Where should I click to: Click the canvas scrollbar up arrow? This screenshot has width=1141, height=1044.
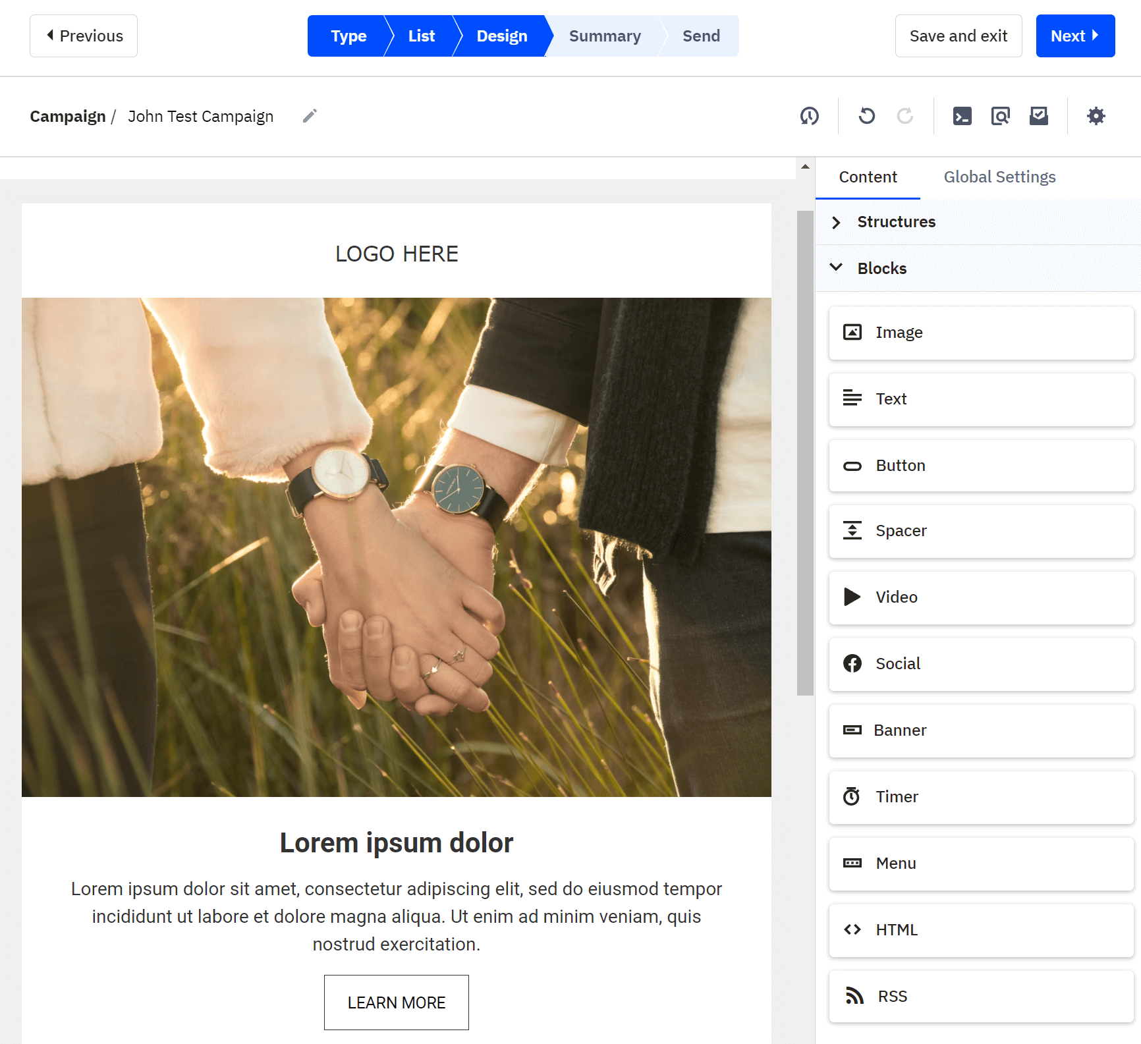[805, 167]
